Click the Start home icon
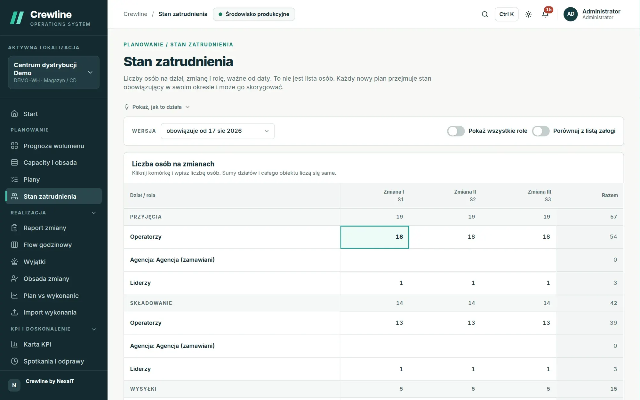Image resolution: width=640 pixels, height=400 pixels. coord(14,114)
